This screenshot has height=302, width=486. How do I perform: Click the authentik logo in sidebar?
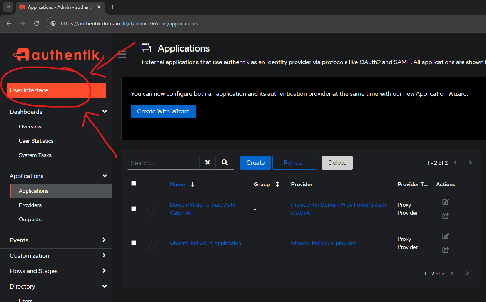point(57,55)
